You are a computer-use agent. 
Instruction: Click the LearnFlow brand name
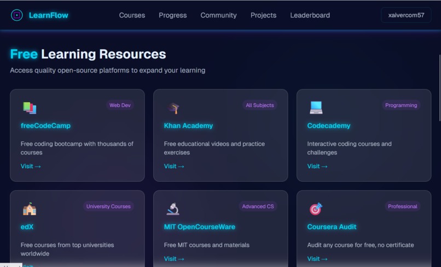point(49,15)
